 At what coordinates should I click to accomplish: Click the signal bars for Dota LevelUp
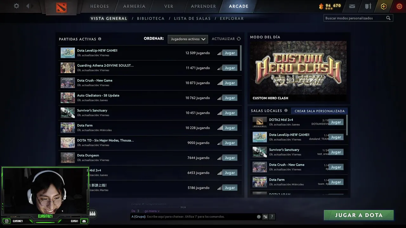click(219, 53)
